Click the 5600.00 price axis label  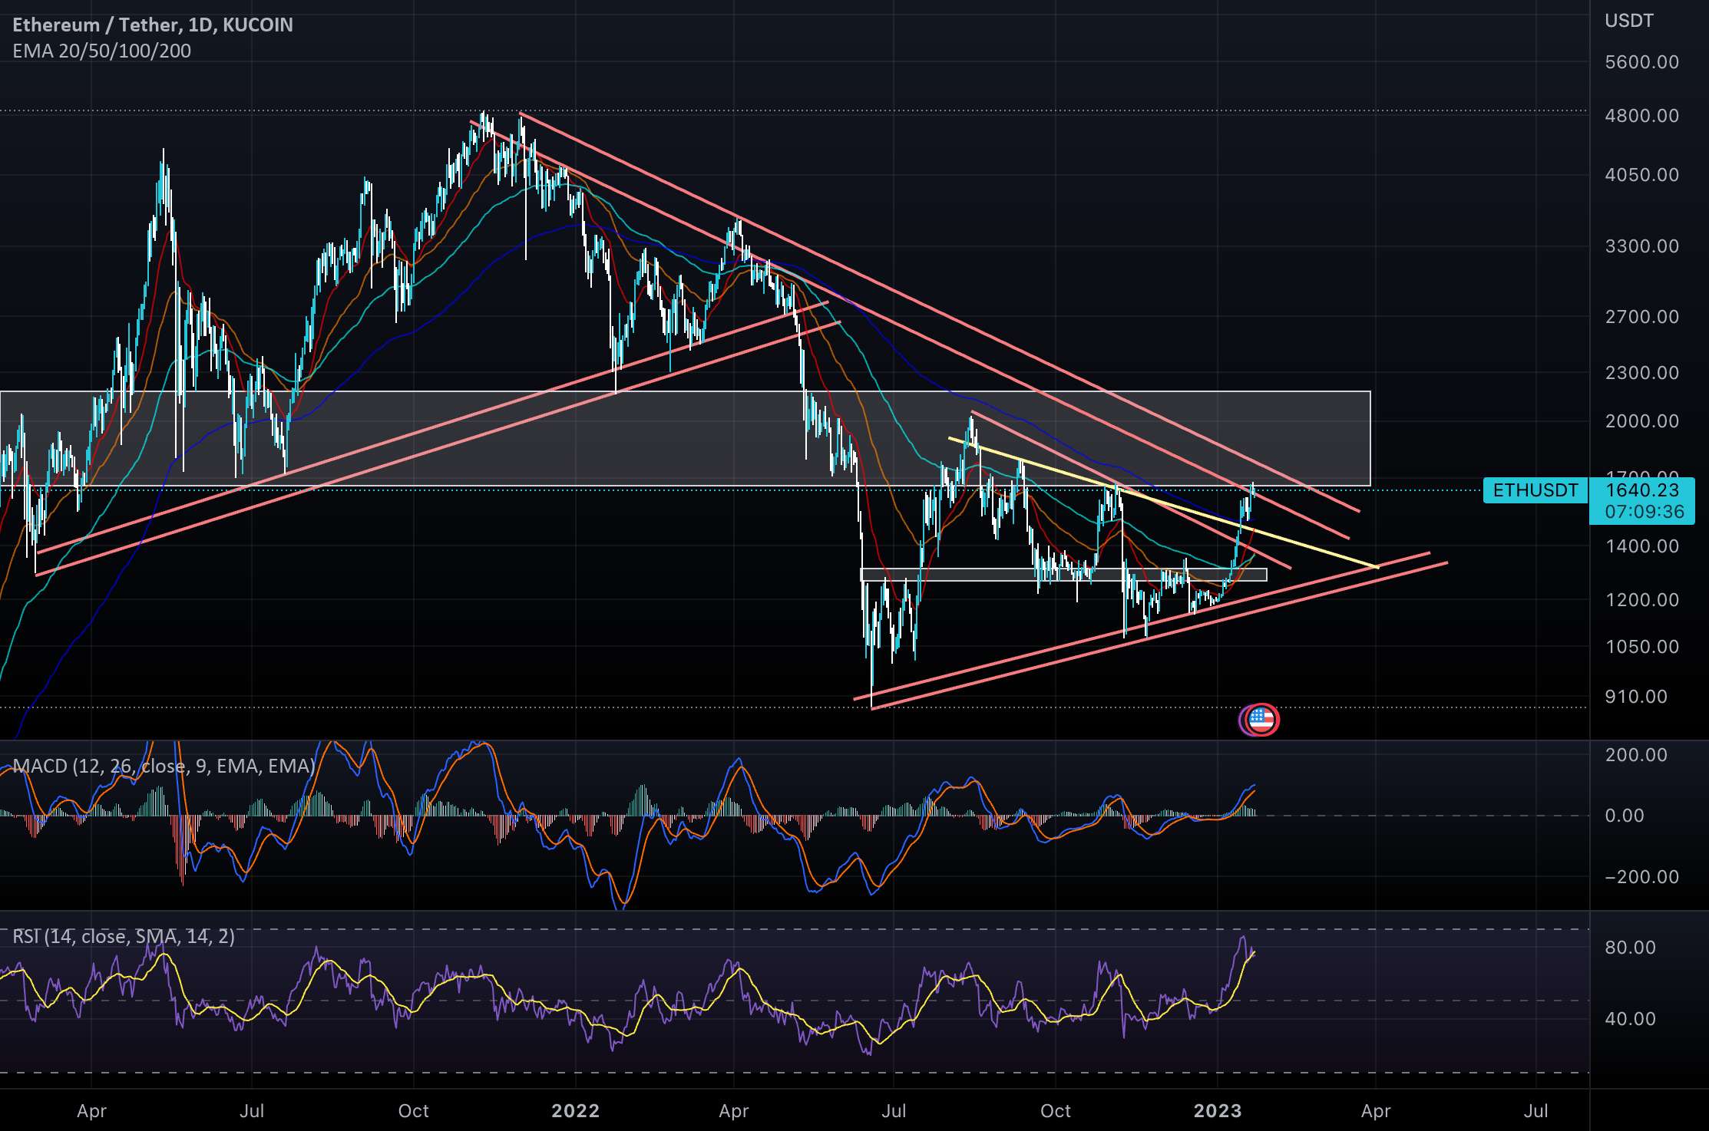click(x=1641, y=62)
